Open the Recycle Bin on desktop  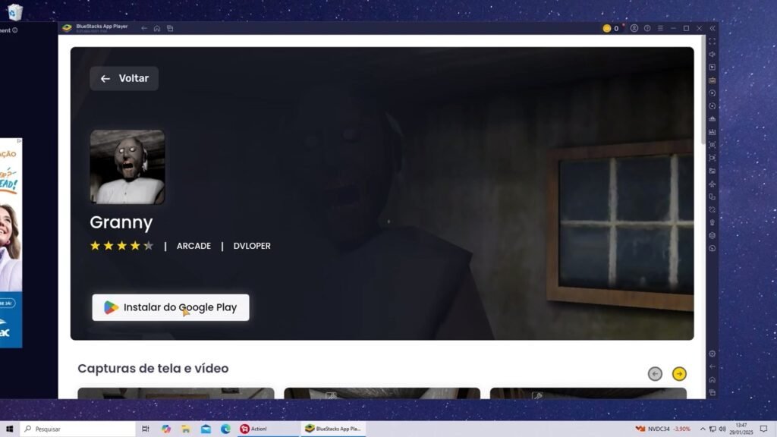click(15, 12)
